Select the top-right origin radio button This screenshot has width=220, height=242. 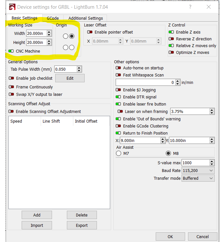(72, 36)
